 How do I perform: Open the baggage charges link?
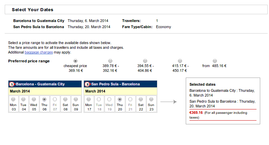click(39, 52)
